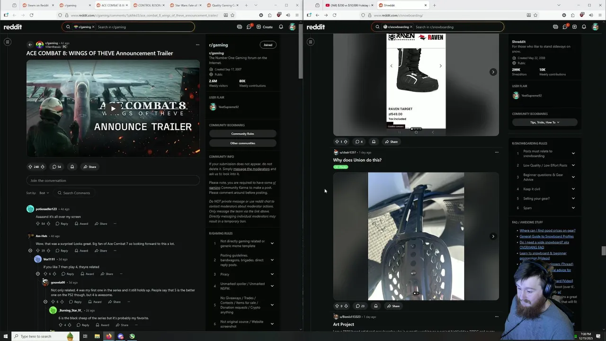Open the 54 comments on Ace Combat post
The width and height of the screenshot is (606, 341).
(57, 167)
